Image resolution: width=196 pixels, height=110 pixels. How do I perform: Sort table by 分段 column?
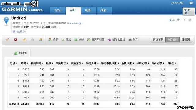(14, 63)
